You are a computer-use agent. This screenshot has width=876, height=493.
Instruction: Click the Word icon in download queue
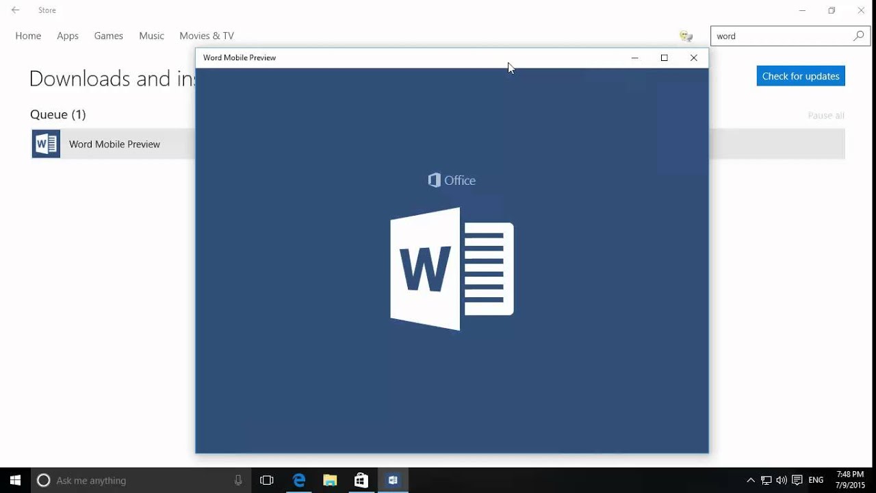pyautogui.click(x=46, y=144)
